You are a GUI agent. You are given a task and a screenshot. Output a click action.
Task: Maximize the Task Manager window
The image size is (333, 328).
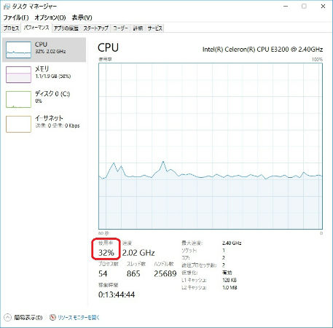pyautogui.click(x=304, y=7)
